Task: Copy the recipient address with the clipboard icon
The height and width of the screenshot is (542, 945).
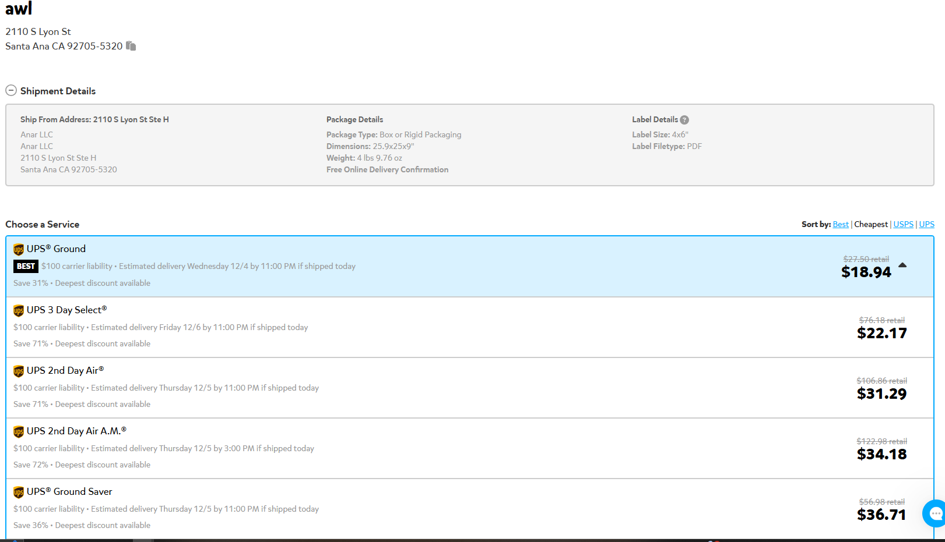Action: (x=131, y=46)
